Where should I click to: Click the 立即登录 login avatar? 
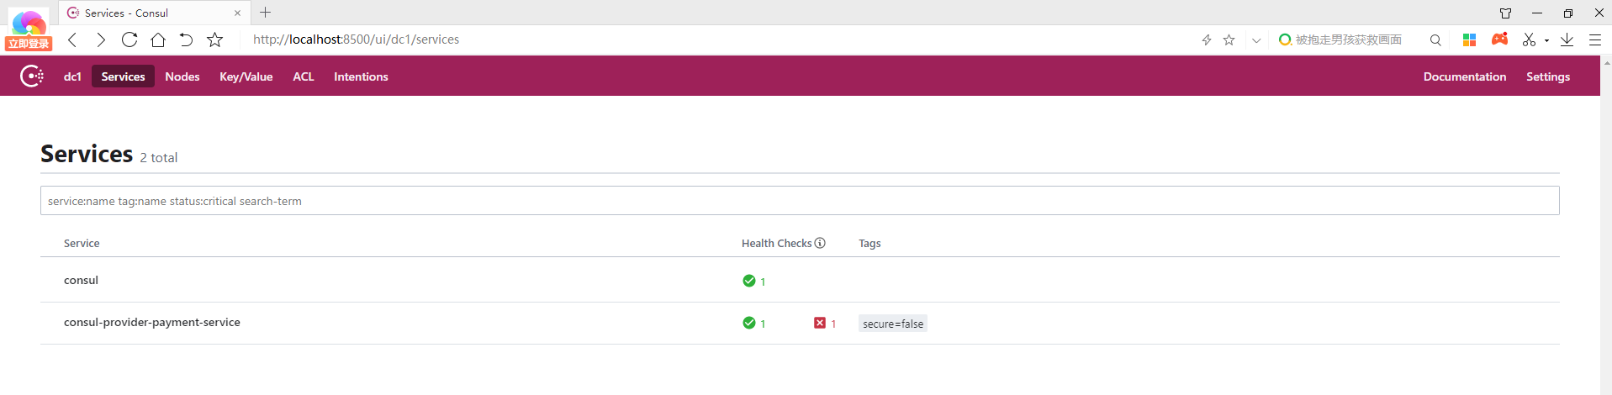(29, 31)
